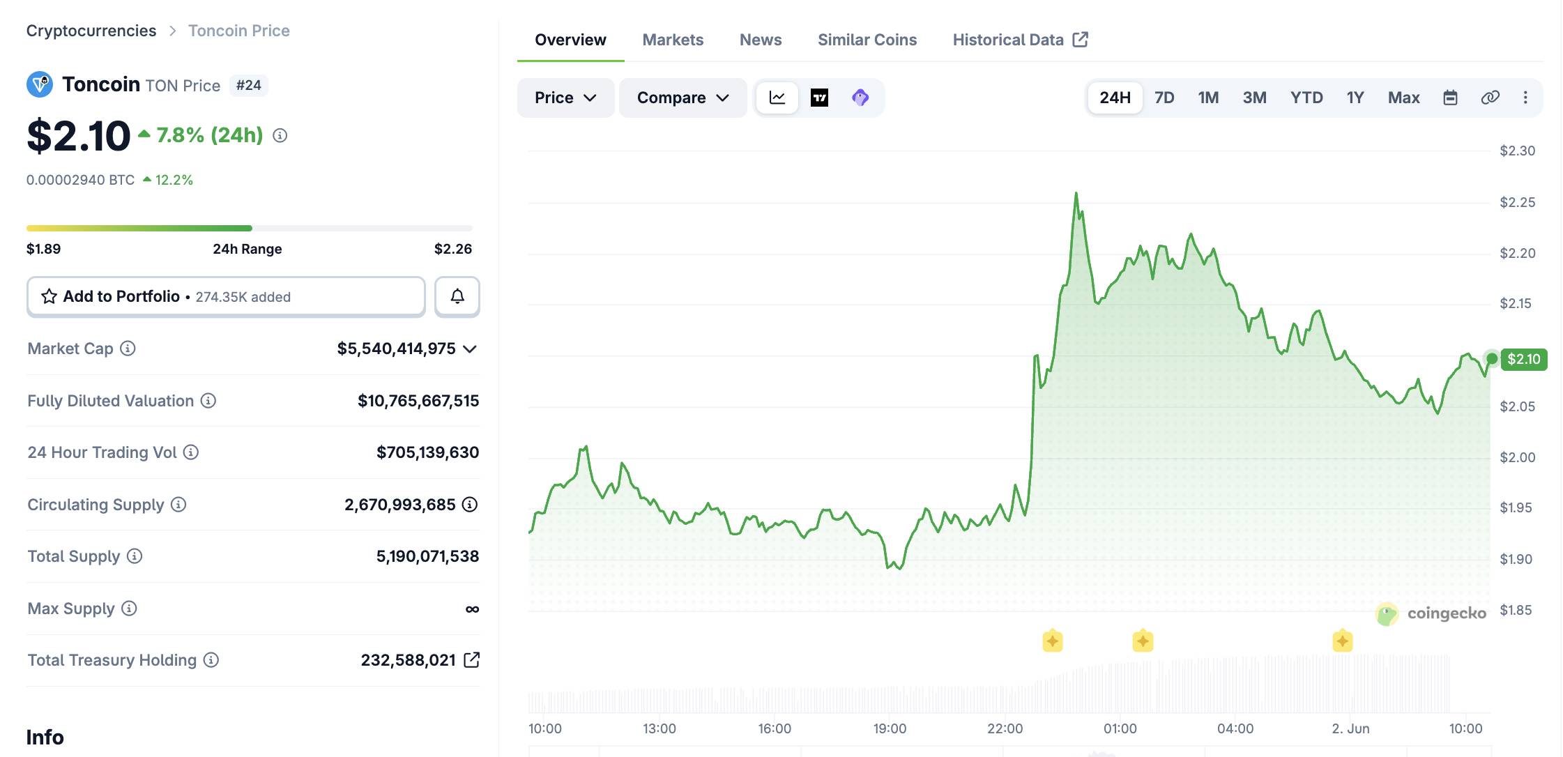
Task: Click the $2.26 24h high value
Action: pos(453,249)
